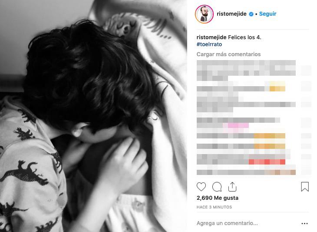Image resolution: width=317 pixels, height=232 pixels.
Task: Open comments via the speech bubble icon
Action: coord(217,187)
